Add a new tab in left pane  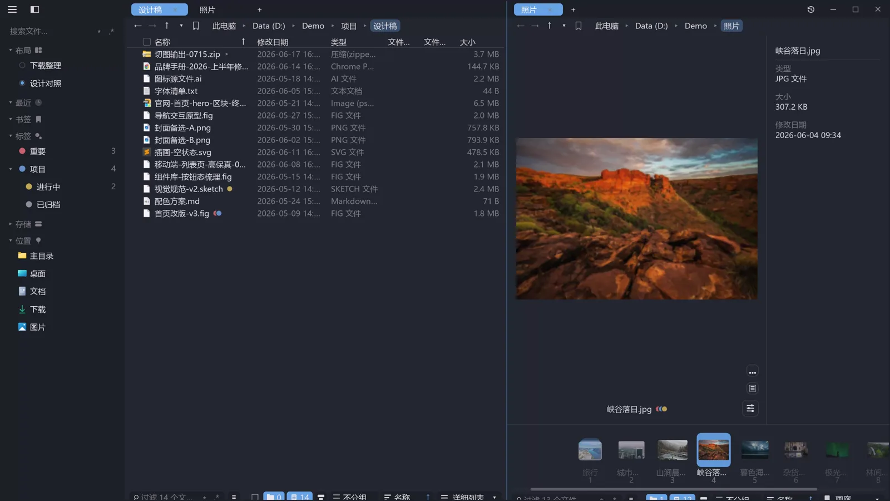coord(259,9)
